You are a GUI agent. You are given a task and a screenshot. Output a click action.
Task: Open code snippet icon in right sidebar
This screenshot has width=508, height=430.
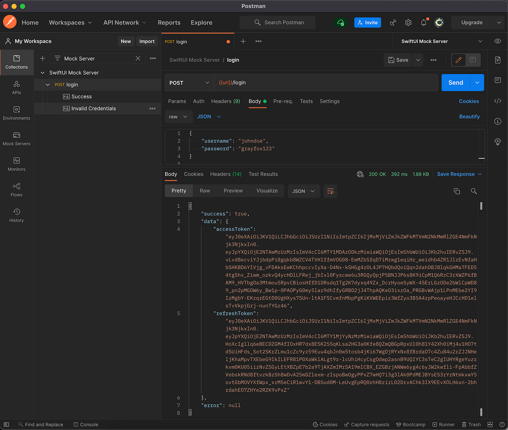(498, 101)
